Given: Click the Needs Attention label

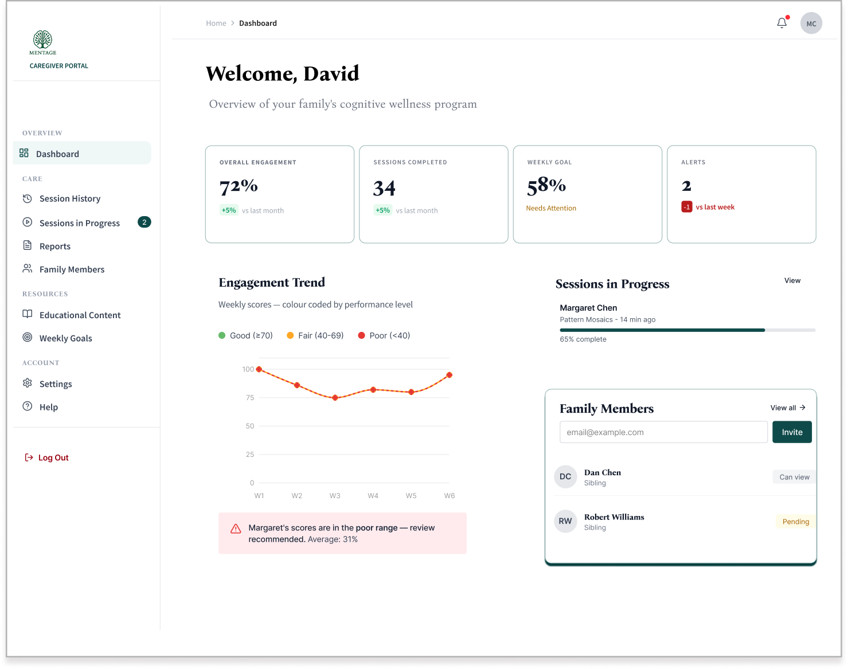Looking at the screenshot, I should [551, 208].
